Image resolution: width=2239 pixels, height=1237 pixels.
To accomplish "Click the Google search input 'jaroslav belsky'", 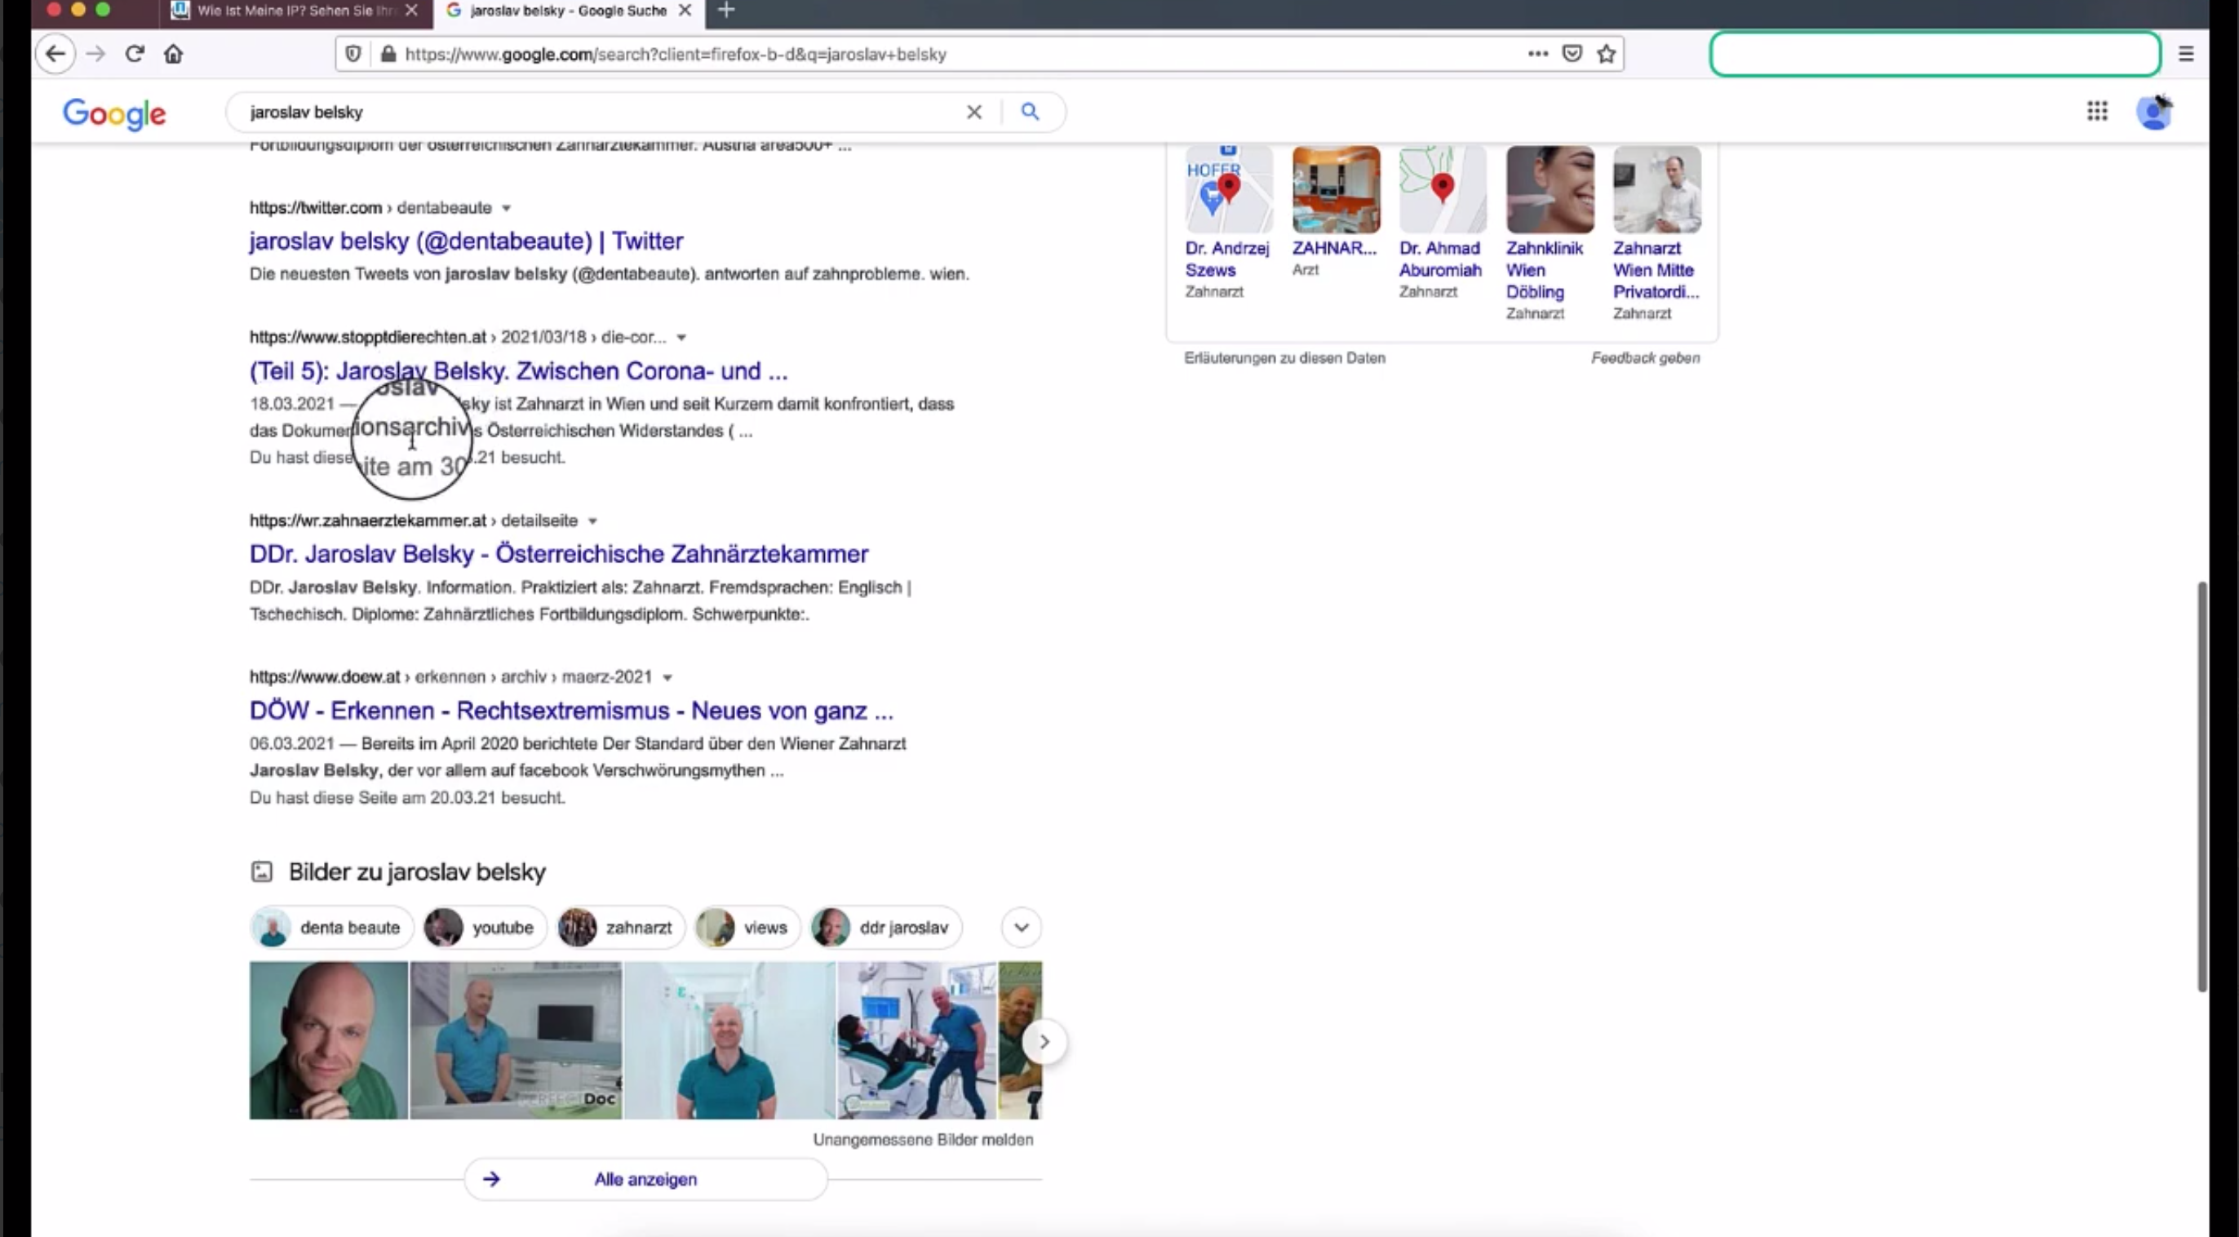I will point(600,112).
